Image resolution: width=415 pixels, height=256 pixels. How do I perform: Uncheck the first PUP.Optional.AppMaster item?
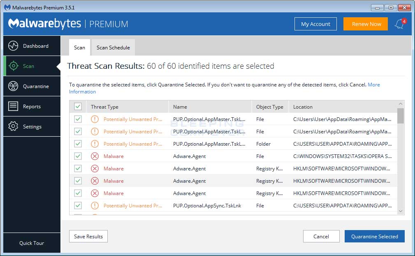click(78, 119)
